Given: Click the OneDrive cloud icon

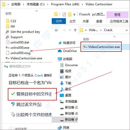Looking at the screenshot, I should point(60,51).
